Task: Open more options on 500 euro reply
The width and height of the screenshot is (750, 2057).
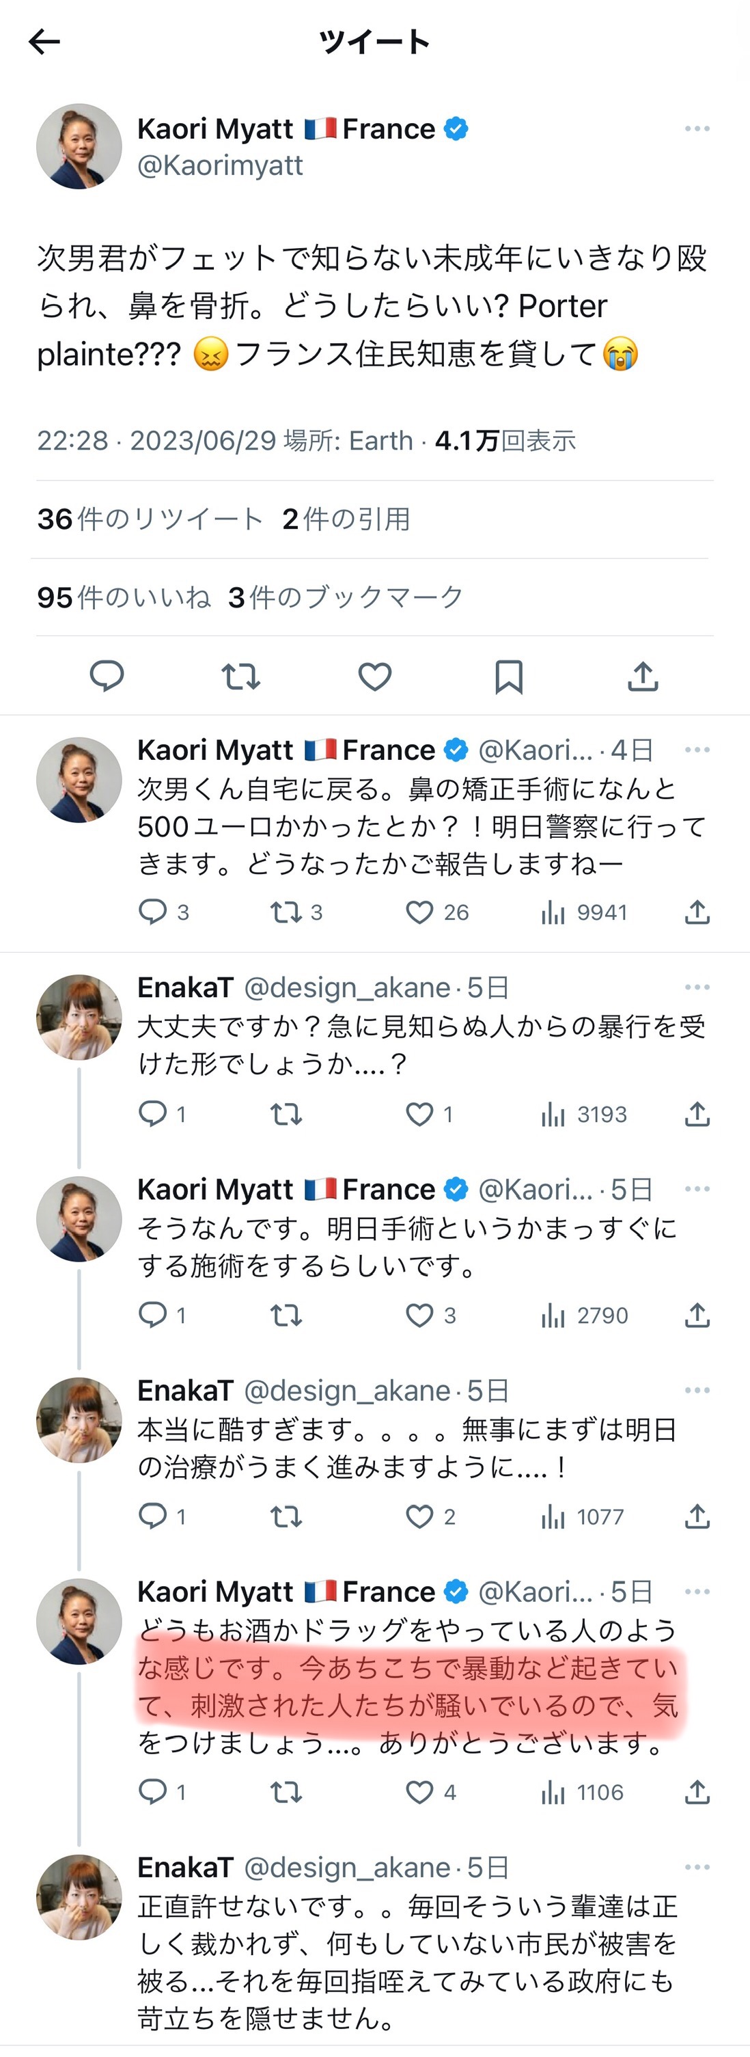Action: 697,750
